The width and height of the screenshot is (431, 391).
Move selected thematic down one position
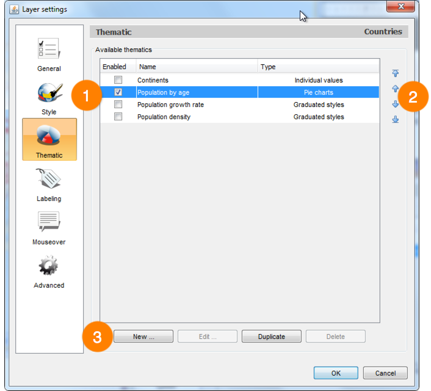[395, 104]
